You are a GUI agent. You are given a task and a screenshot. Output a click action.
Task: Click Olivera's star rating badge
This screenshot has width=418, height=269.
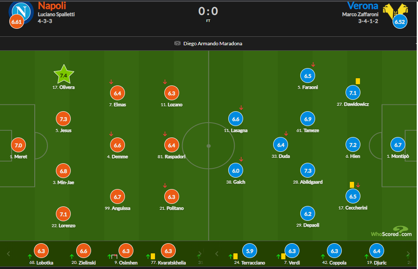click(x=64, y=76)
